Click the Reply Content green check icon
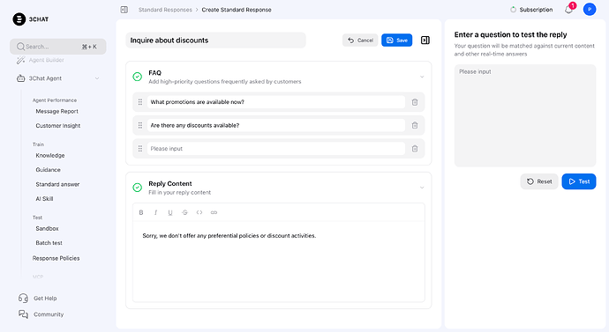 click(137, 188)
